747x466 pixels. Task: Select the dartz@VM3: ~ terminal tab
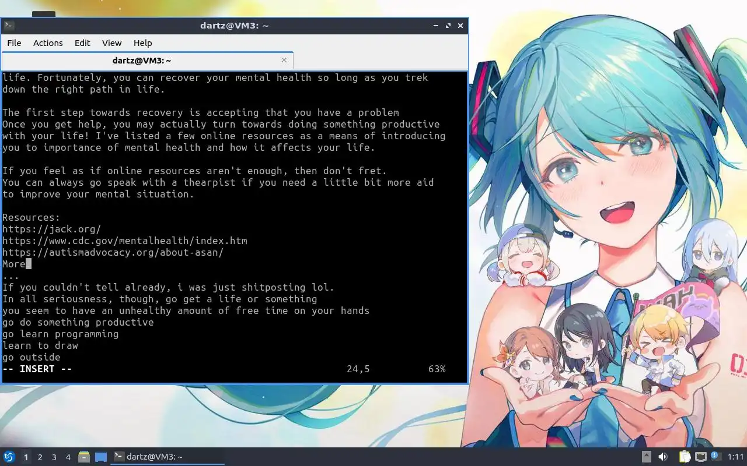[x=142, y=61]
